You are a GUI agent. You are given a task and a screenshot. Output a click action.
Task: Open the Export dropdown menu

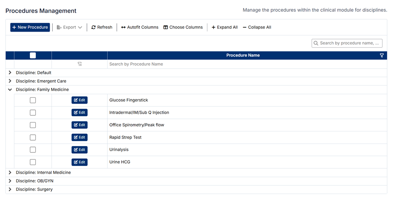tap(69, 27)
